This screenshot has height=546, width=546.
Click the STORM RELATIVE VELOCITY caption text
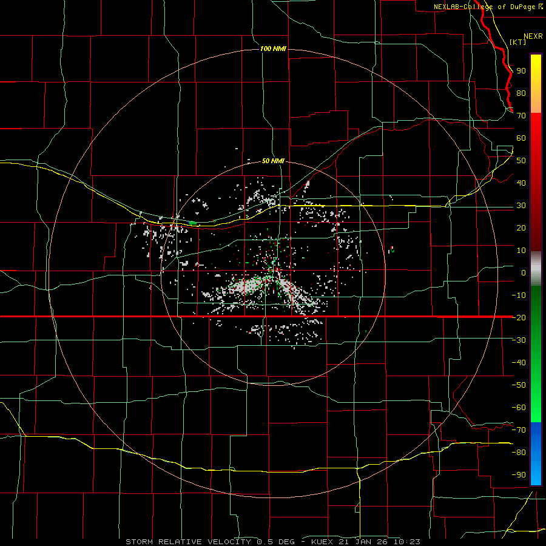tap(189, 542)
